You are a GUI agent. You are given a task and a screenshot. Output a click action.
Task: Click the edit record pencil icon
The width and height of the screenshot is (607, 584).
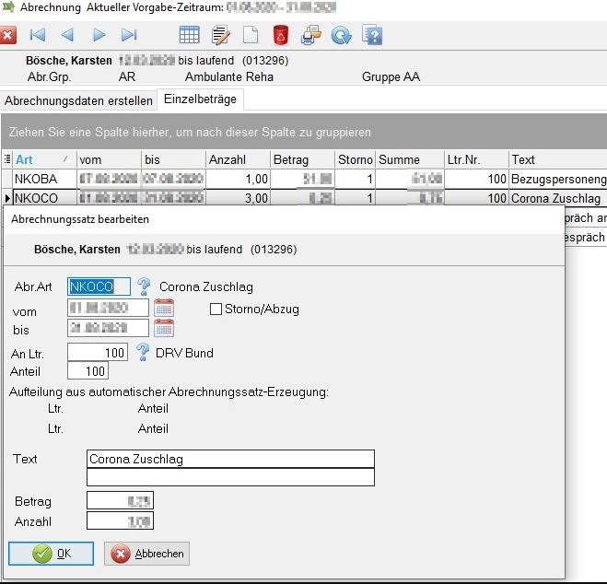pyautogui.click(x=220, y=36)
